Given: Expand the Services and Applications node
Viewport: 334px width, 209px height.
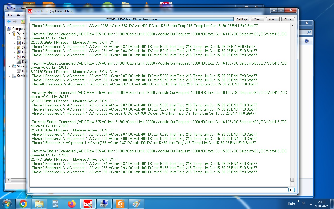Looking at the screenshot, I should (x=10, y=76).
